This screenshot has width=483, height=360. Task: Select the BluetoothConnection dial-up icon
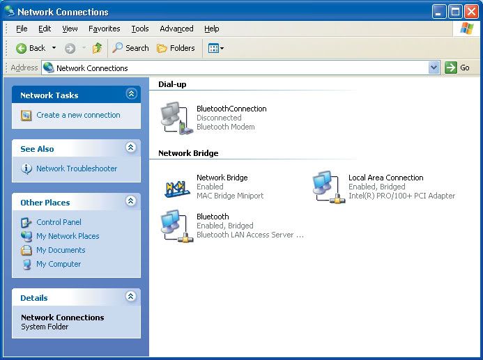point(176,118)
